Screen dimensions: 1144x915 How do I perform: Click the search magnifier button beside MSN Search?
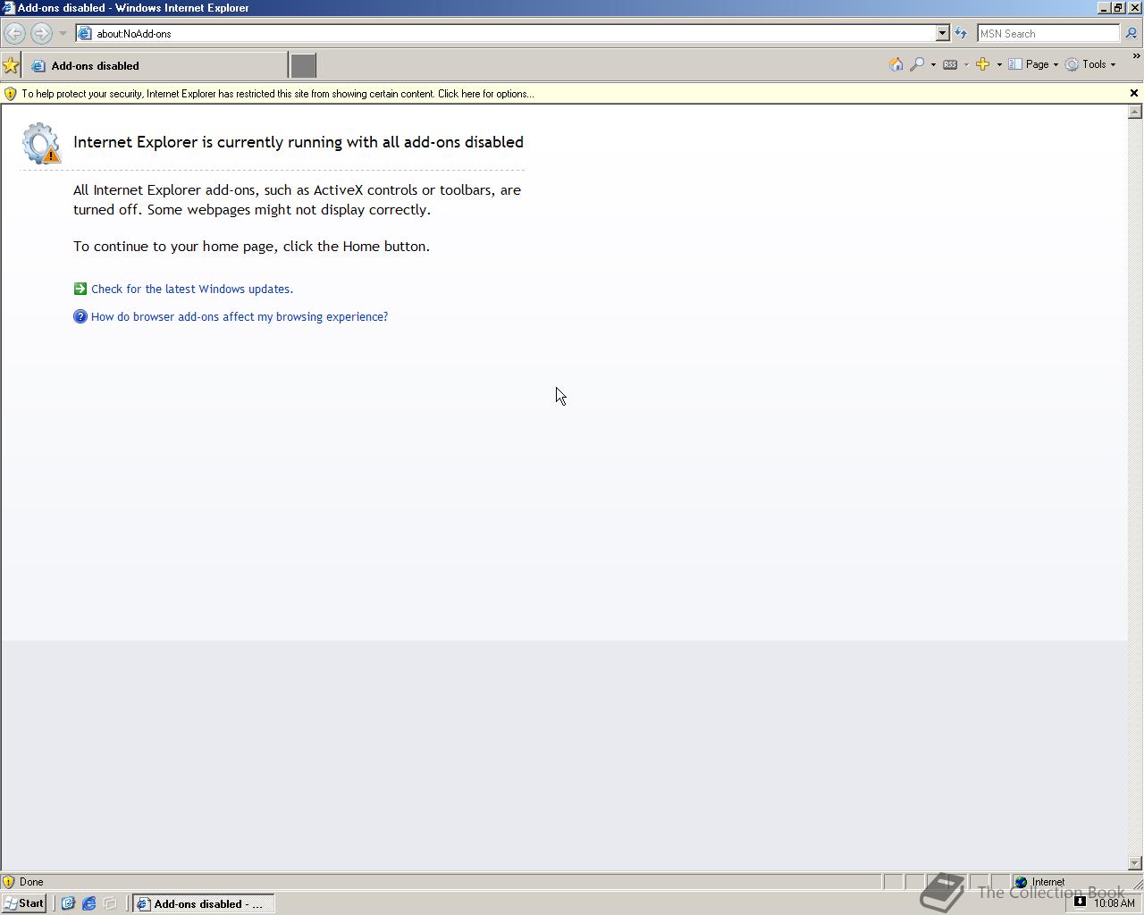1131,33
